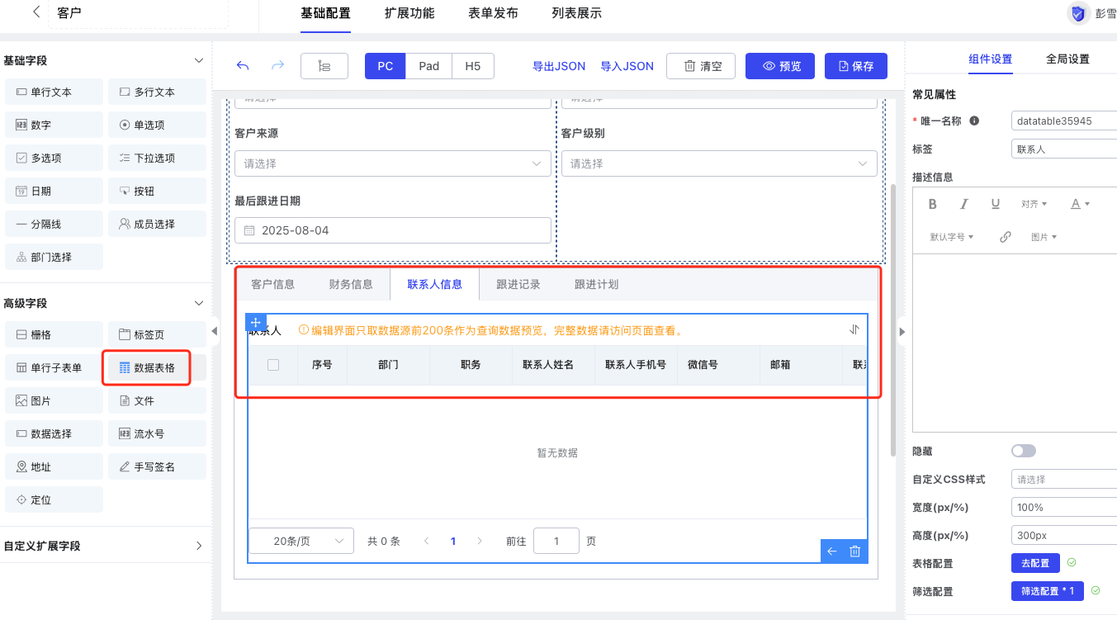Add a 部门选择 field

(x=54, y=257)
